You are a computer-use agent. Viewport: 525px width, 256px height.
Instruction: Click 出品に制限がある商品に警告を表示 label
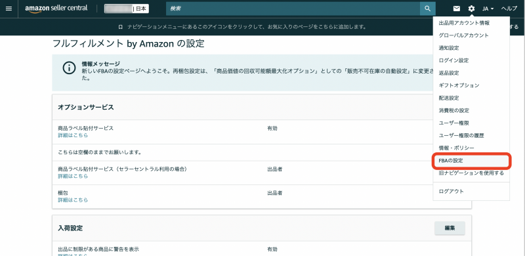coord(98,249)
